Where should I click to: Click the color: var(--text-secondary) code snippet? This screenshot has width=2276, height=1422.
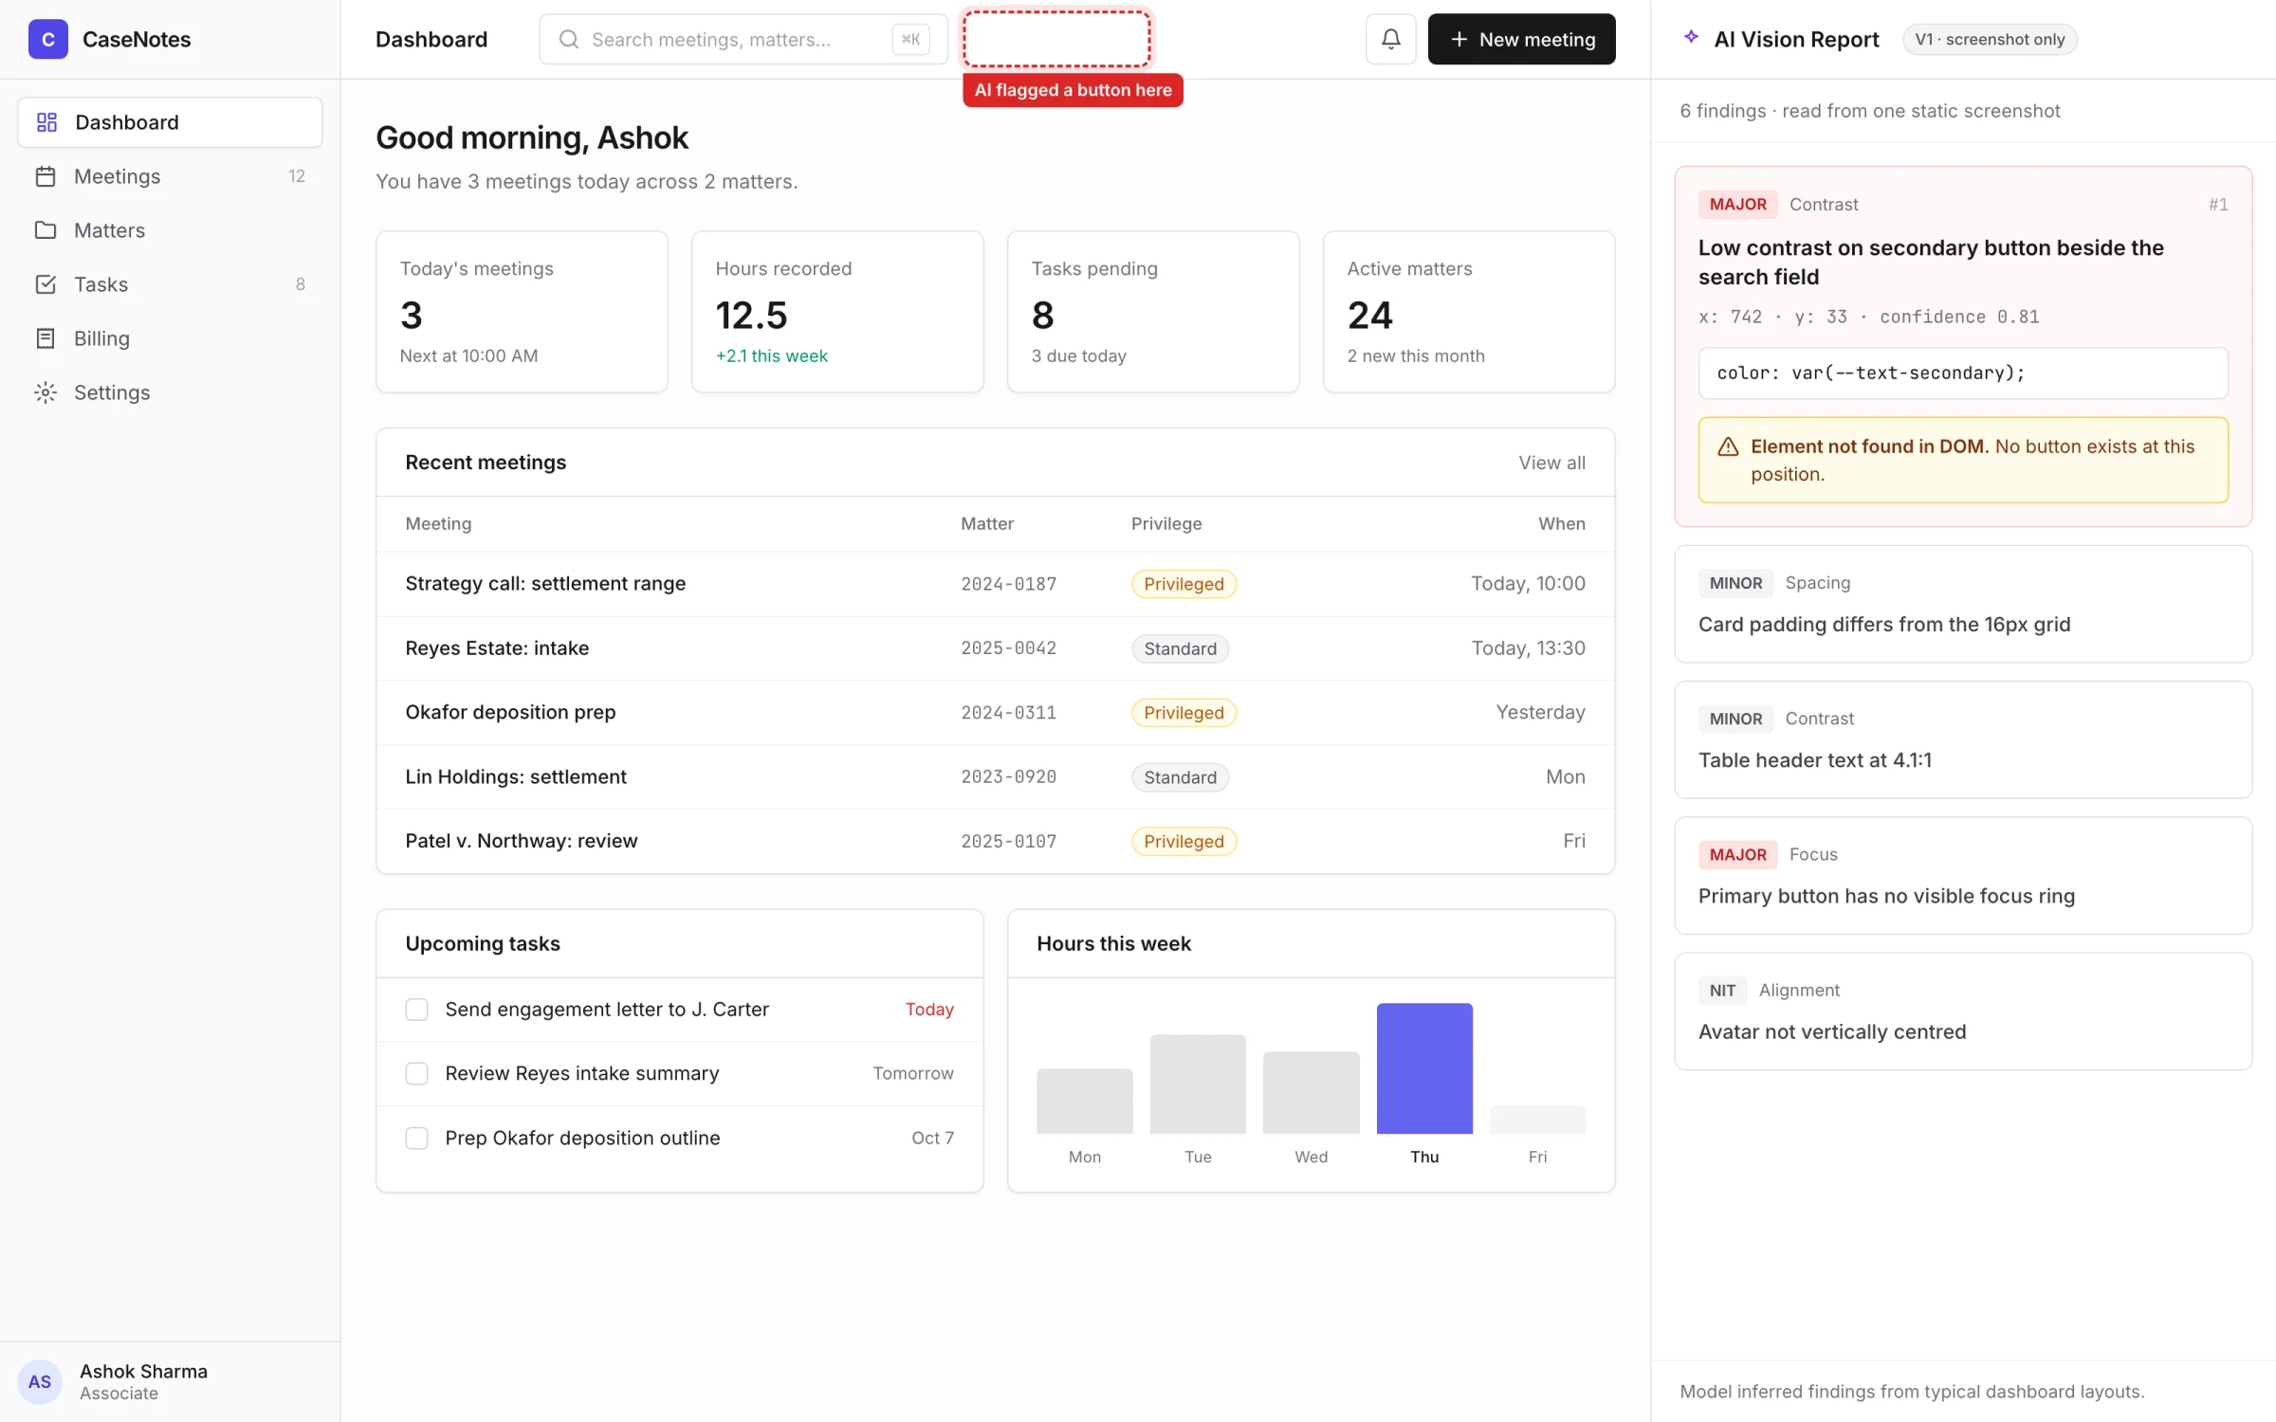coord(1963,374)
